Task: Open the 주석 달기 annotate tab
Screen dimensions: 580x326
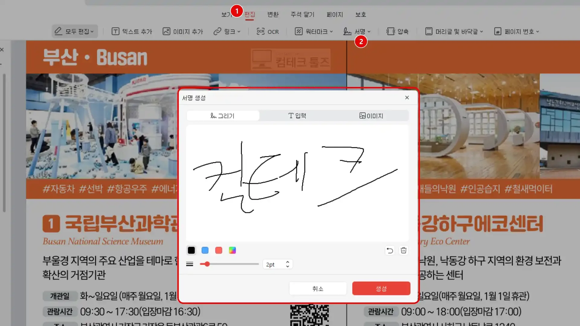Action: click(x=302, y=14)
